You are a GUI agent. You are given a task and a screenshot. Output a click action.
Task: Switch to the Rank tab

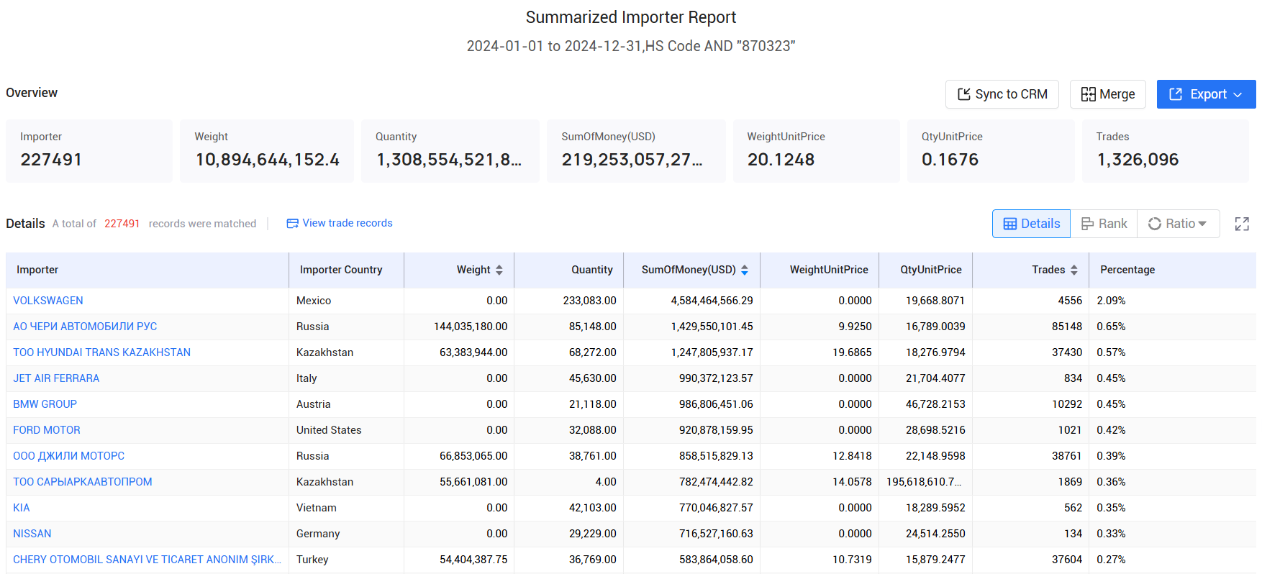click(1104, 224)
